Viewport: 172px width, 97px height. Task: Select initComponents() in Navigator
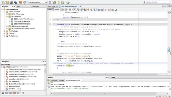click(x=15, y=81)
